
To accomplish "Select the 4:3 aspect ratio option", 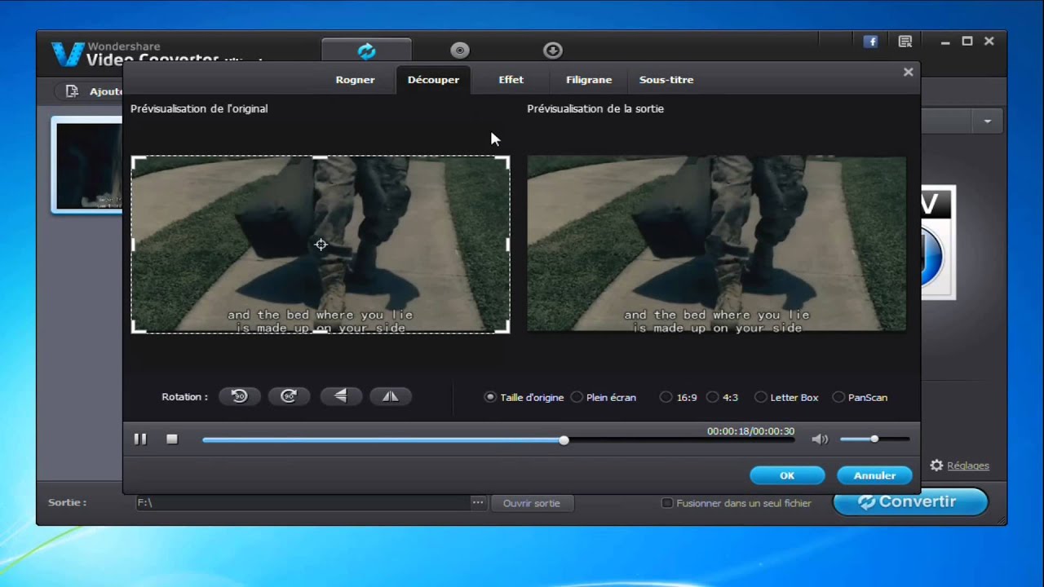I will pos(713,397).
